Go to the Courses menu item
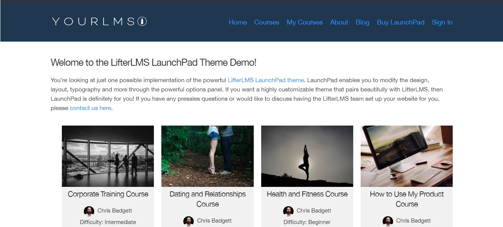 coord(267,22)
